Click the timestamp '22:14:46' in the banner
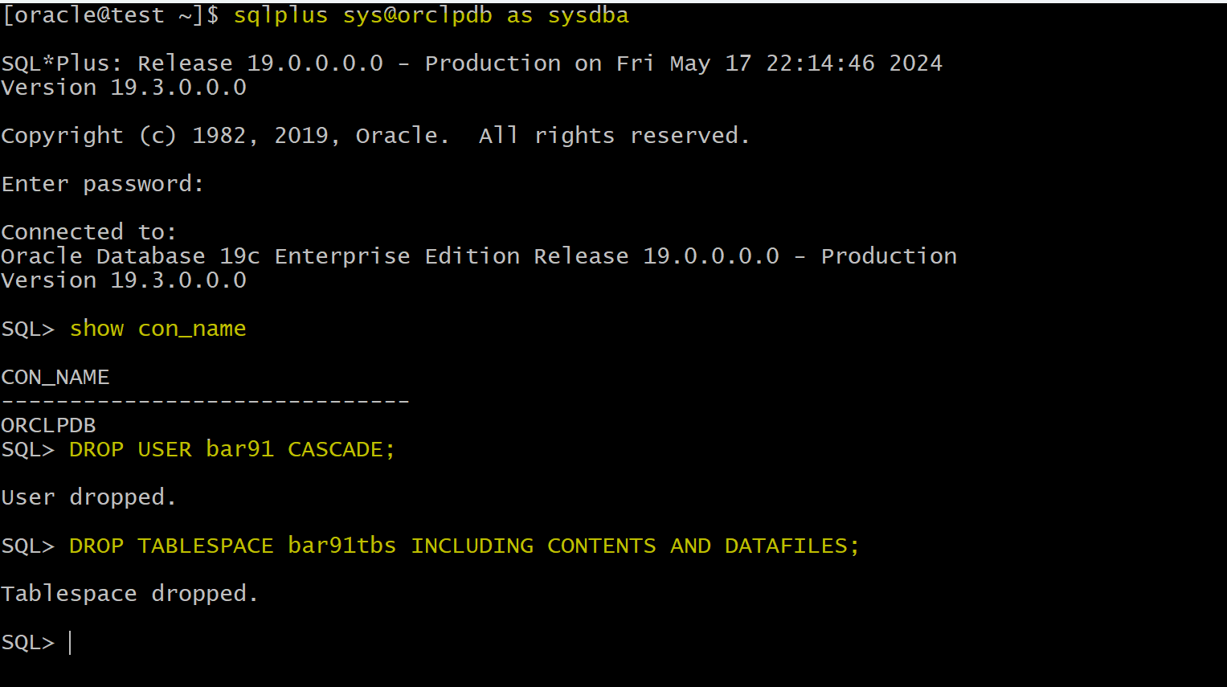 click(x=820, y=63)
